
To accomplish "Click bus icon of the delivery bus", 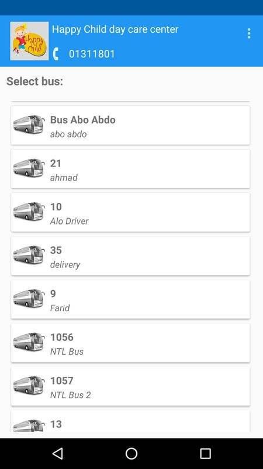I will tap(29, 255).
